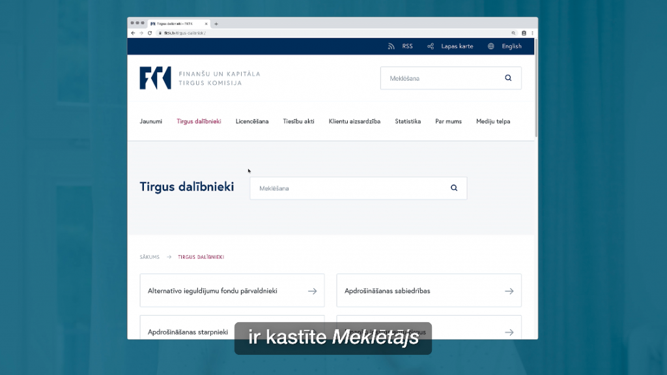667x375 pixels.
Task: Open the Jaunumi menu item
Action: [151, 121]
